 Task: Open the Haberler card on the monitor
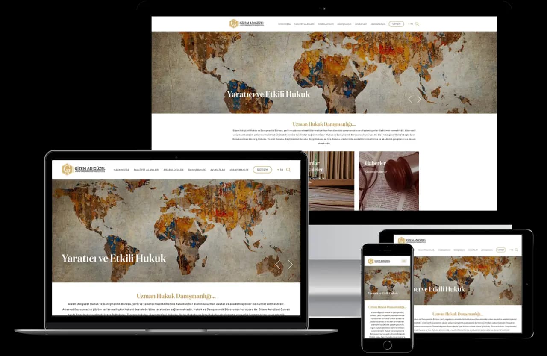coord(389,181)
